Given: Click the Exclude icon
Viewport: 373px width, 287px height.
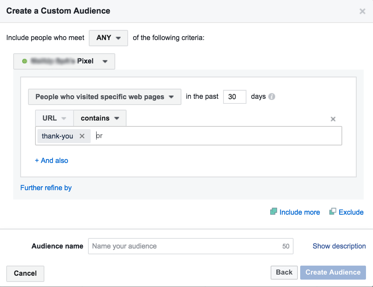Looking at the screenshot, I should [333, 212].
